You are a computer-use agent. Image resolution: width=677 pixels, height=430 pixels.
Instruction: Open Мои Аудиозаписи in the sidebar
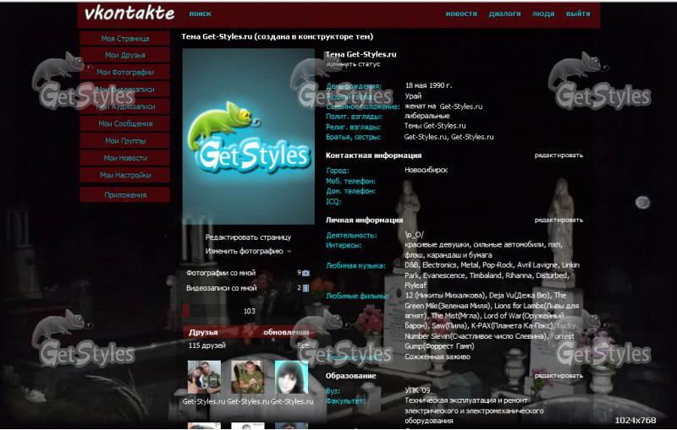click(124, 106)
